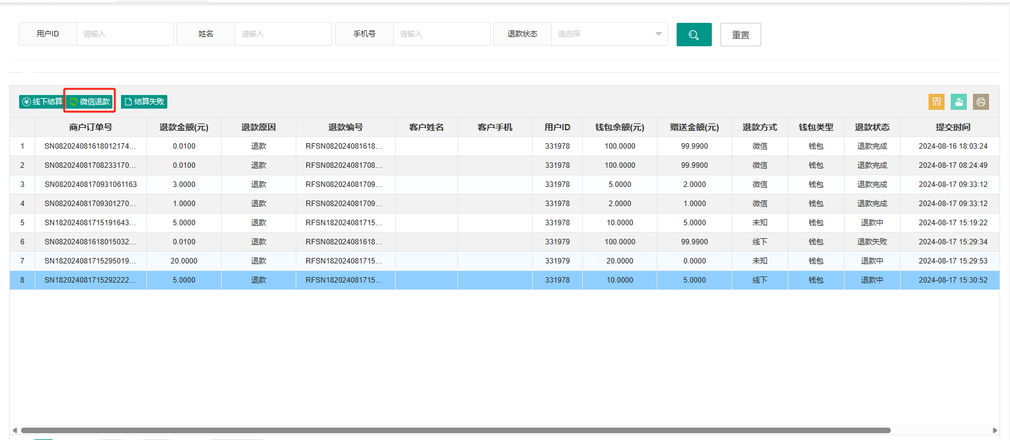
Task: Open the 退款状态 dropdown
Action: tap(609, 34)
